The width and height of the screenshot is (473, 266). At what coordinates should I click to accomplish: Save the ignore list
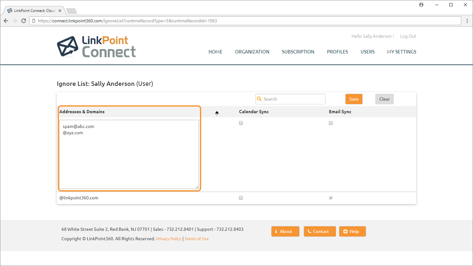pyautogui.click(x=354, y=99)
